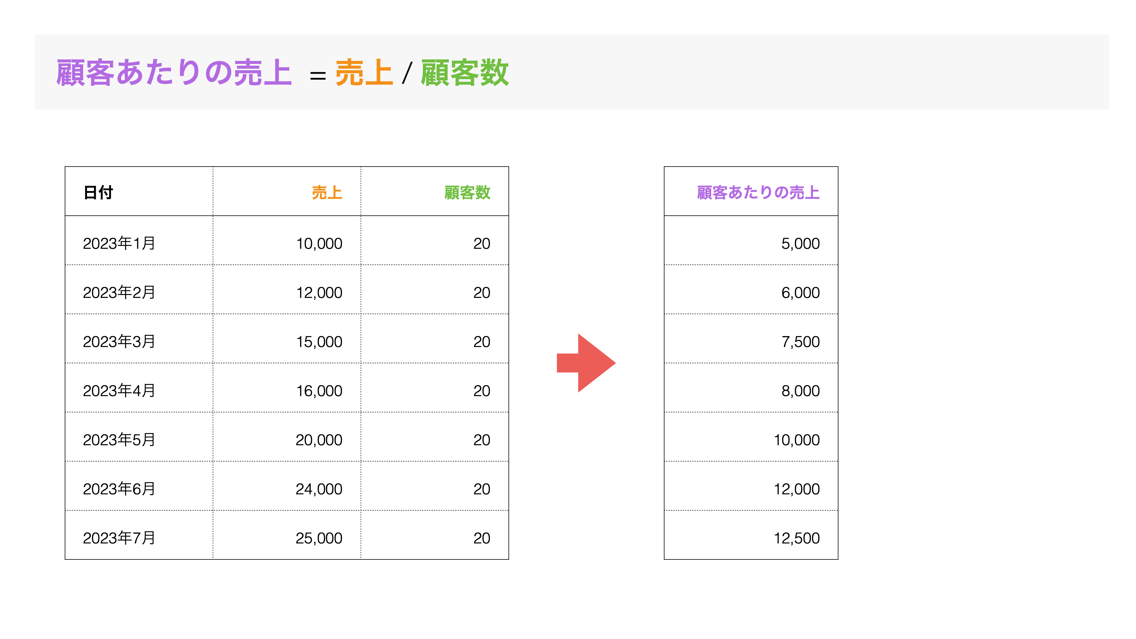Select the green 顧客数 term in the formula

465,72
